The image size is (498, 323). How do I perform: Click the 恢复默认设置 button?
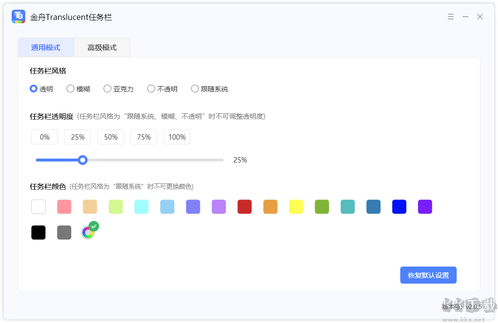coord(428,275)
